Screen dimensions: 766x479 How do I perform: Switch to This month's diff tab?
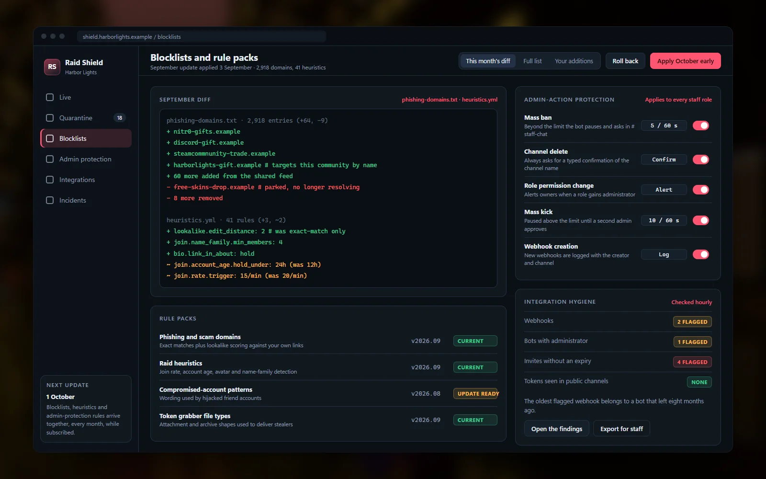point(488,61)
